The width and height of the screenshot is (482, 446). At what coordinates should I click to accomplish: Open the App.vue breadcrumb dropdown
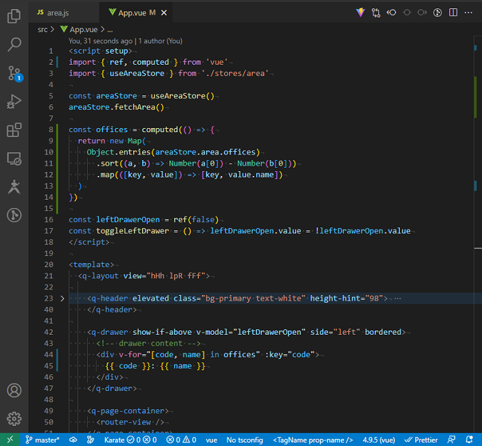click(x=79, y=29)
